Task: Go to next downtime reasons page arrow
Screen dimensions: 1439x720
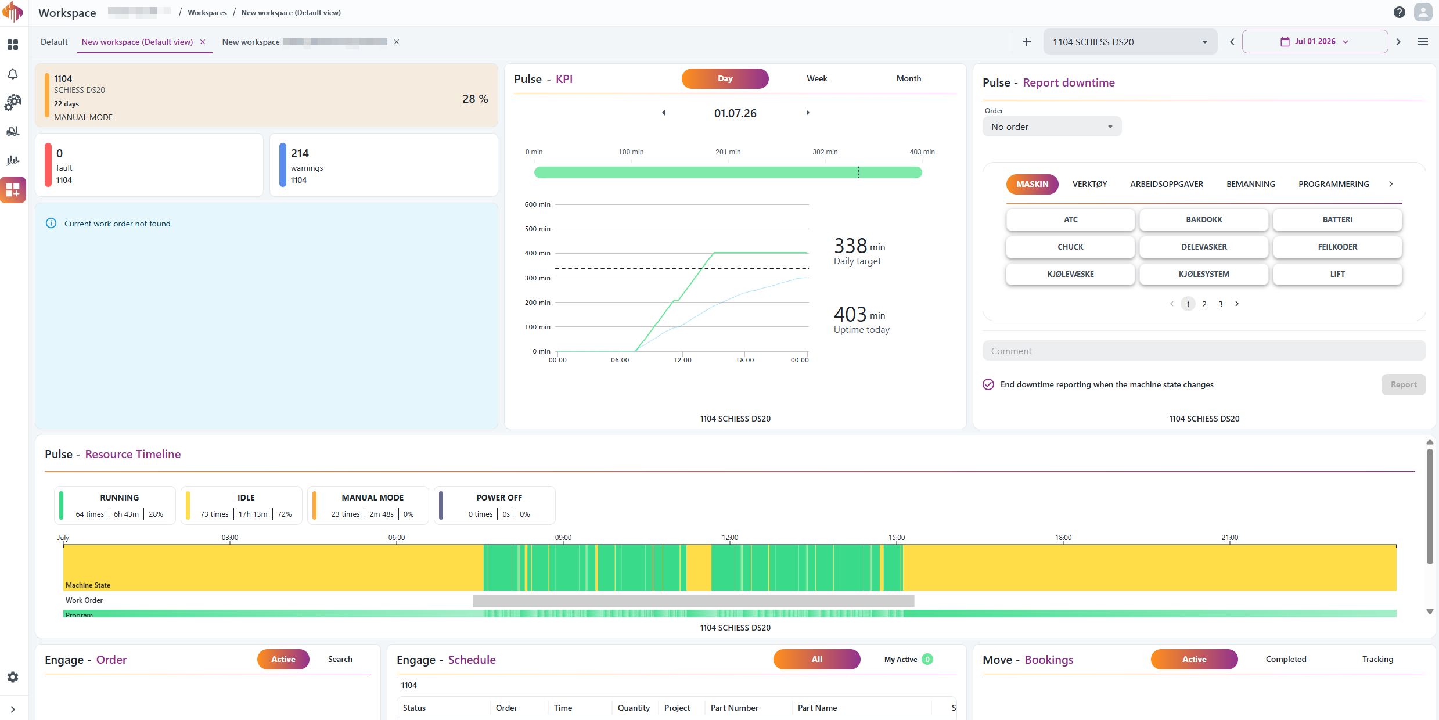Action: (1237, 304)
